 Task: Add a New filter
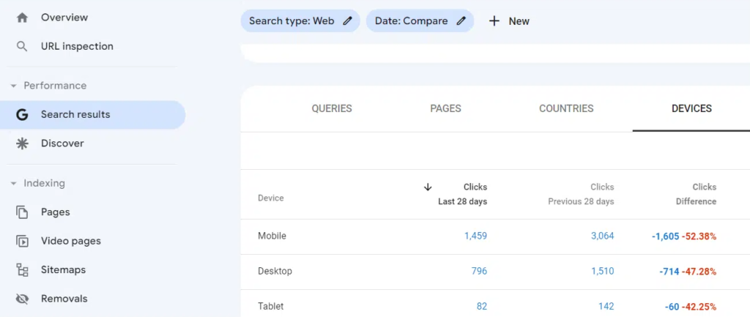tap(510, 21)
